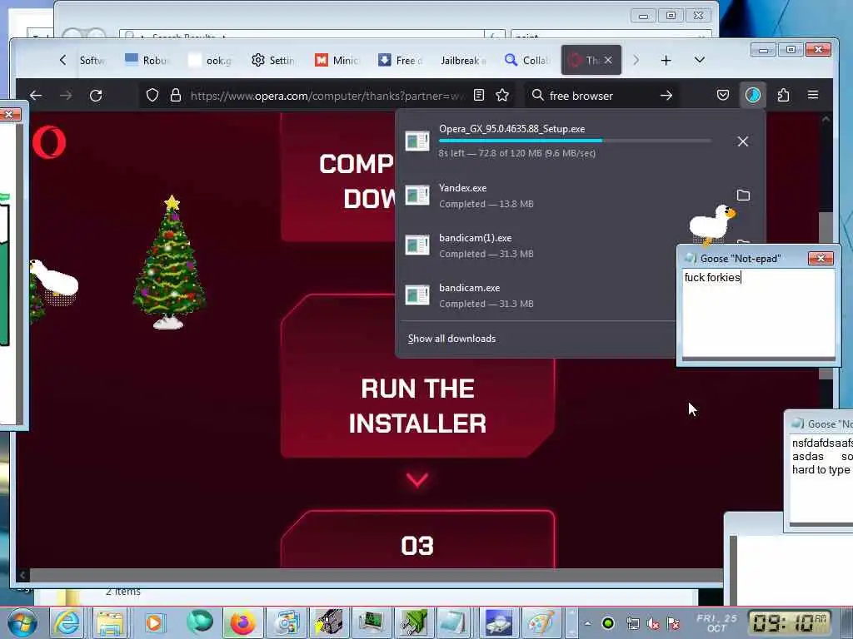The width and height of the screenshot is (853, 639).
Task: Click the 03 step card
Action: [418, 539]
